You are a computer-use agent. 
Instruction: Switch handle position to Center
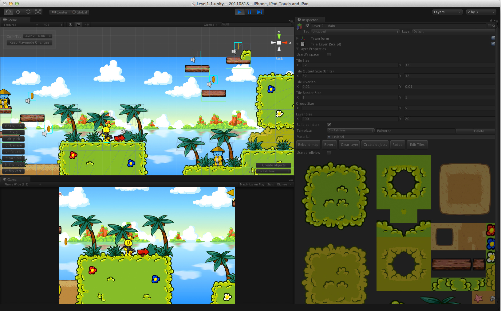coord(59,12)
